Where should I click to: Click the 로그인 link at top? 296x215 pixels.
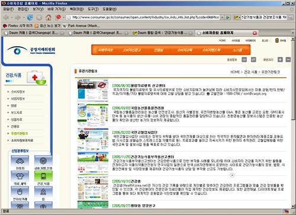(265, 40)
